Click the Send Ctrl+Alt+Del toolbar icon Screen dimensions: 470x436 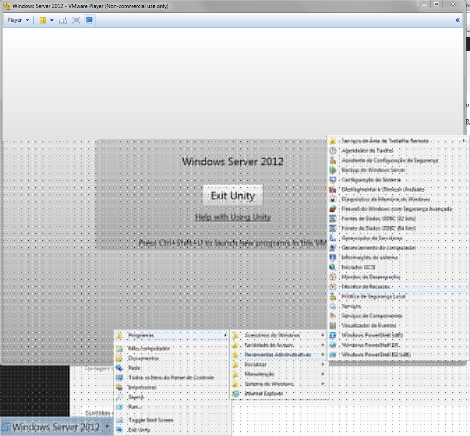63,20
